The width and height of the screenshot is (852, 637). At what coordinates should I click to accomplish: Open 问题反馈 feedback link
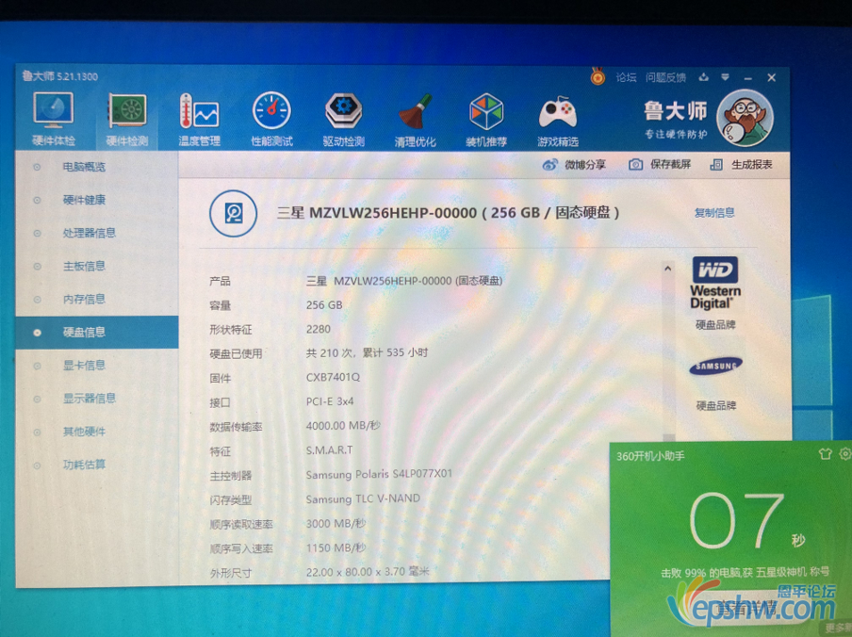665,77
